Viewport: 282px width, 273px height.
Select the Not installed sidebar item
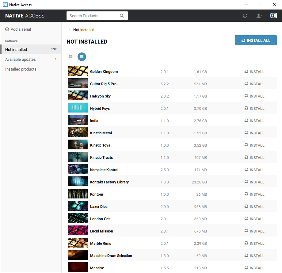[16, 50]
